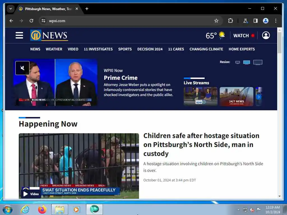Open the Windows Start button
Viewport: 287px width, 215px height.
coord(8,209)
